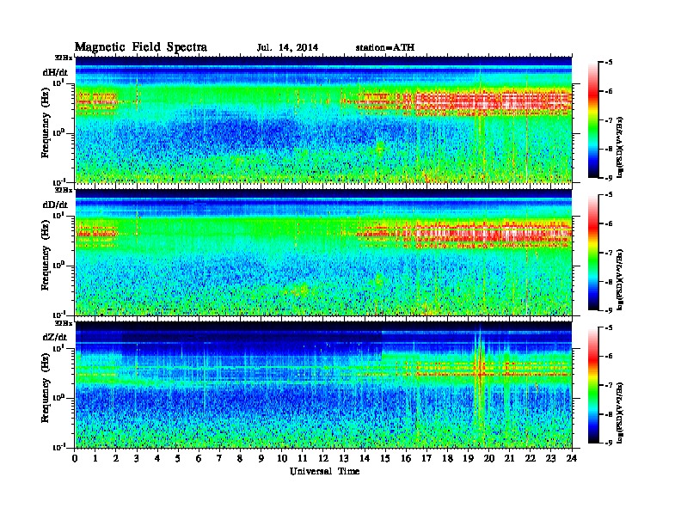Click hour tick label '5' on time axis

[x=179, y=458]
